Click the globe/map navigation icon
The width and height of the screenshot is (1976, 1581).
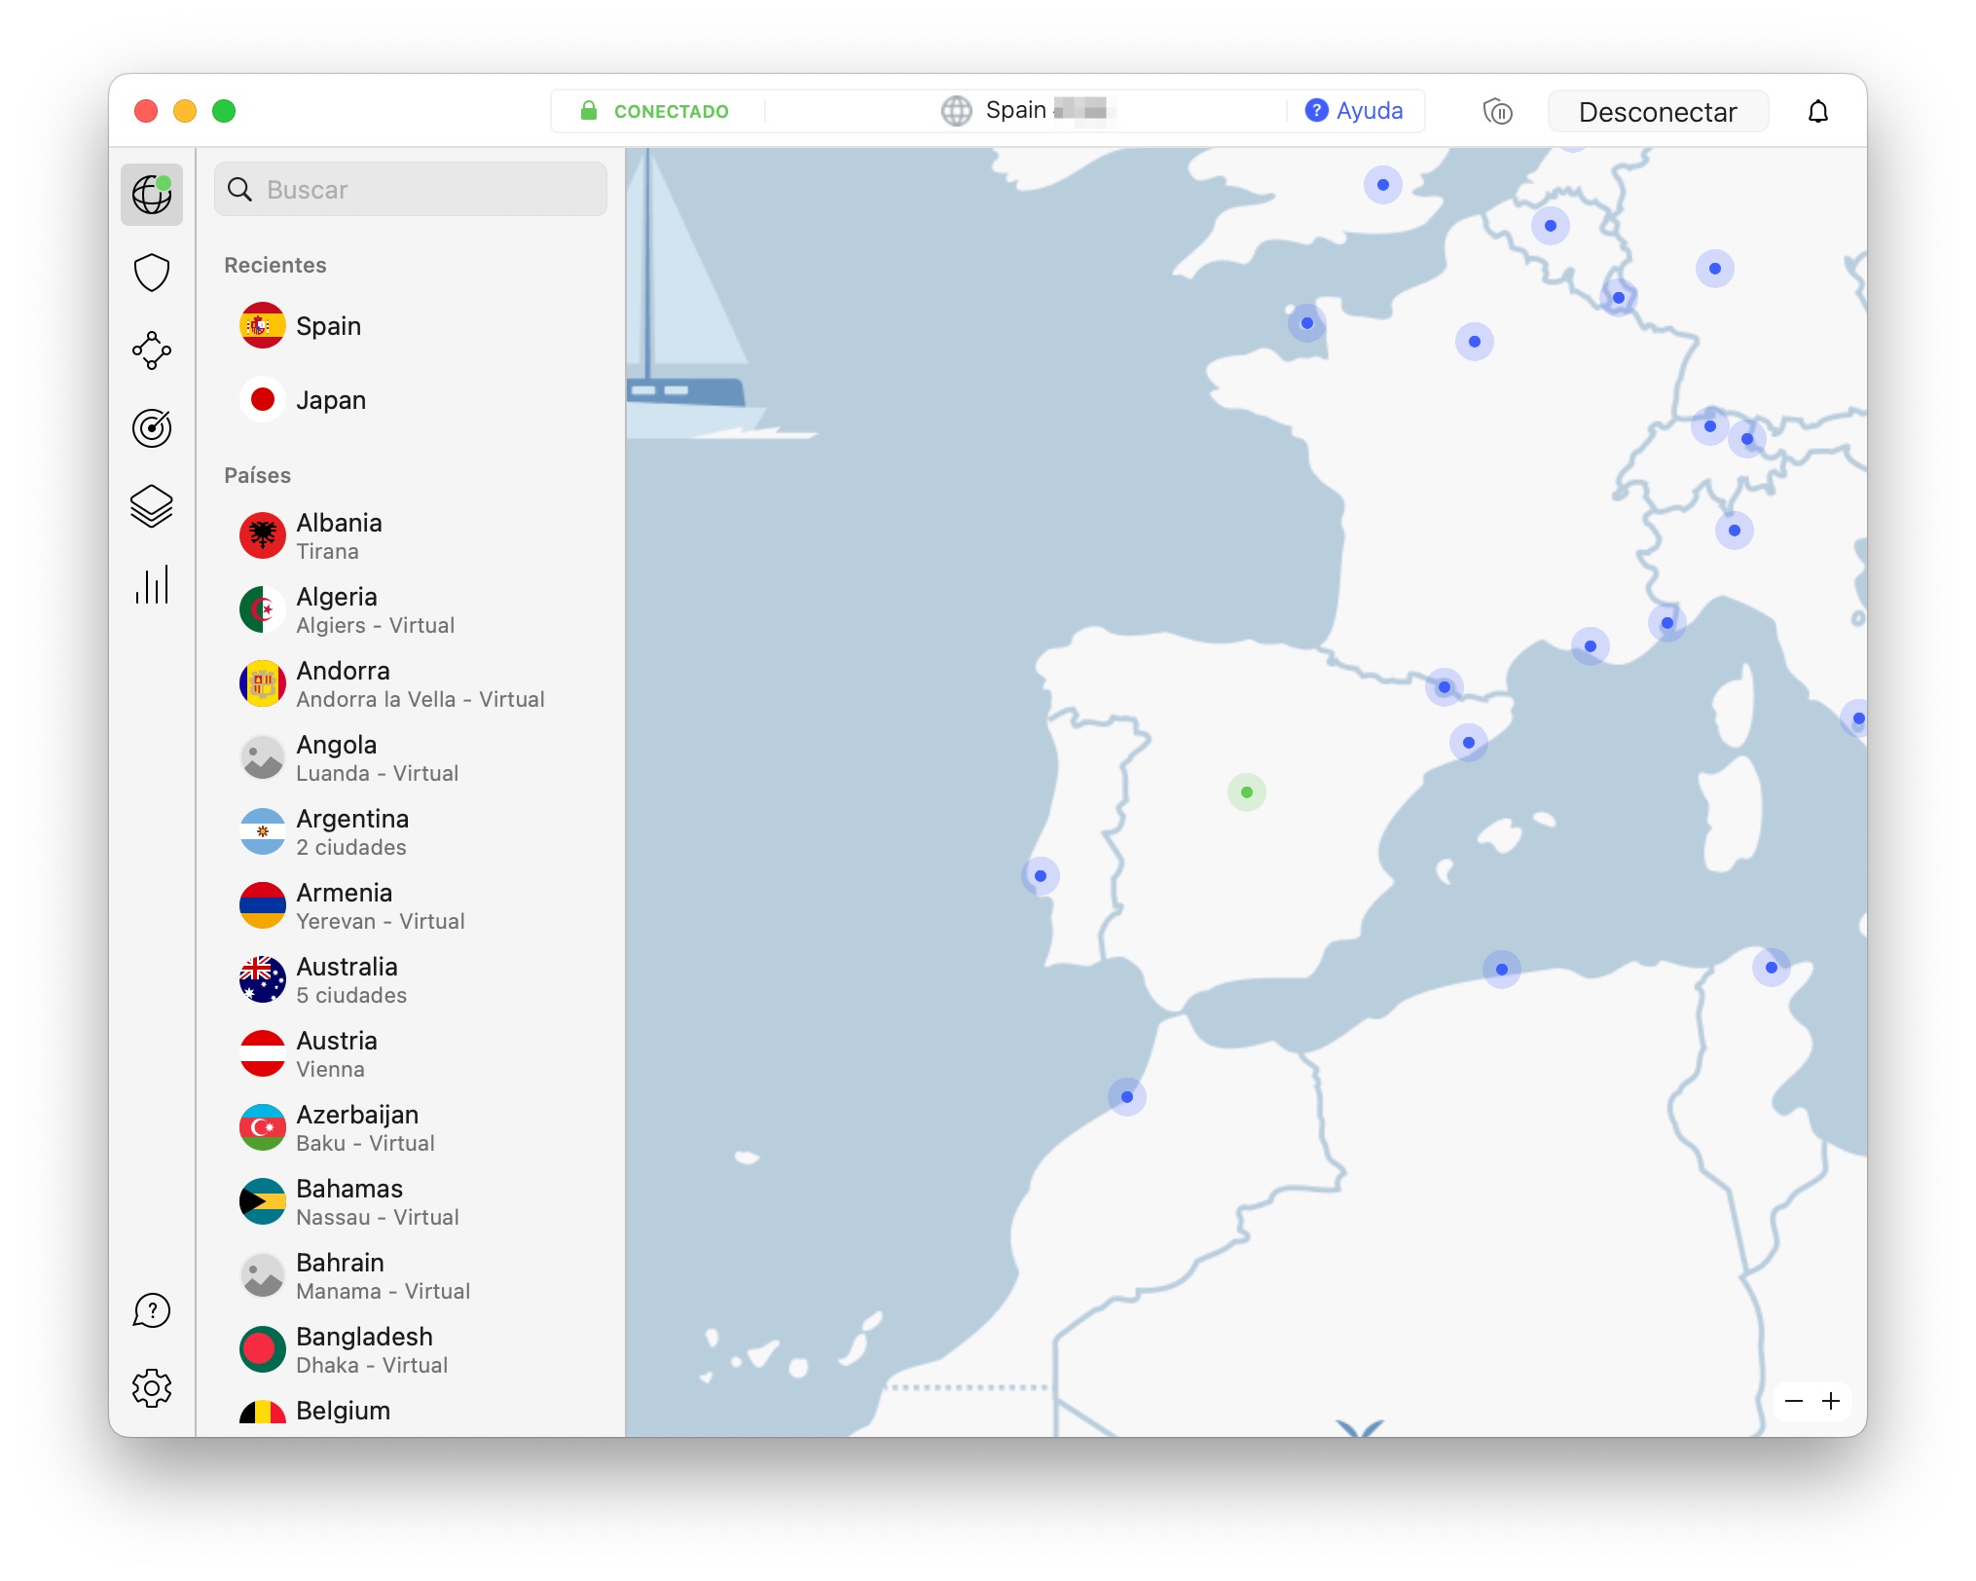(152, 194)
